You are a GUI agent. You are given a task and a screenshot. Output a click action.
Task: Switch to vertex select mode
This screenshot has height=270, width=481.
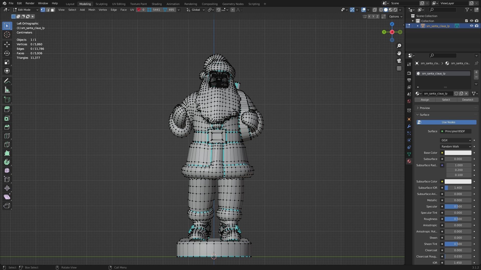tap(43, 10)
